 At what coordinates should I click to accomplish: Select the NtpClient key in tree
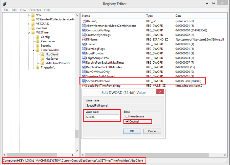[x=52, y=54]
